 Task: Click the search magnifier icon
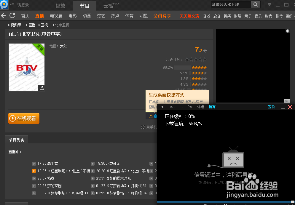255,5
